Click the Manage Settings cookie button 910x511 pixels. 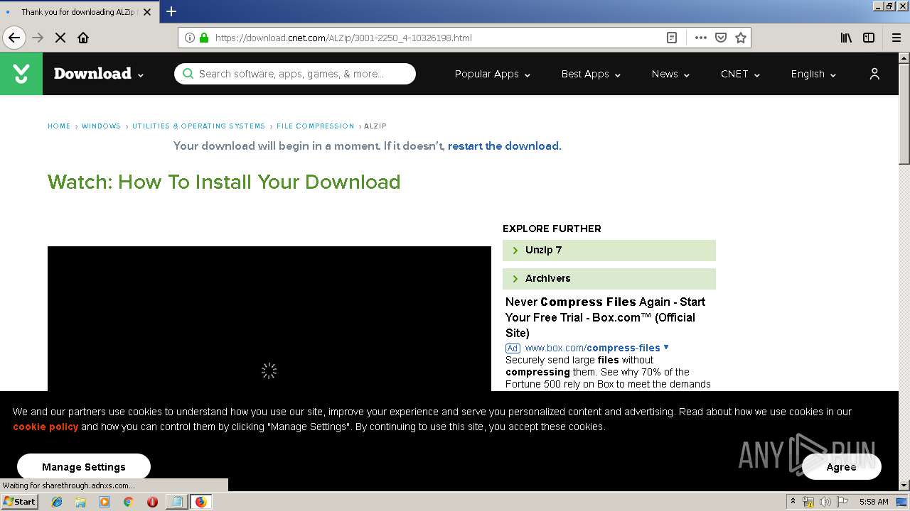[84, 467]
